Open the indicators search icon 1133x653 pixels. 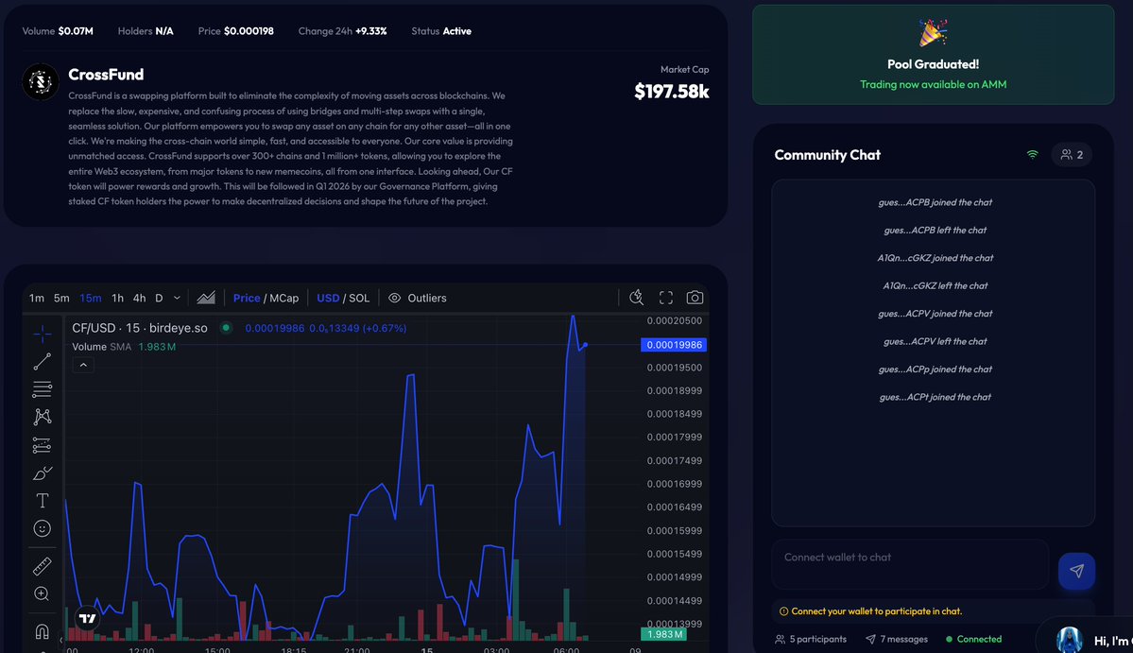636,298
